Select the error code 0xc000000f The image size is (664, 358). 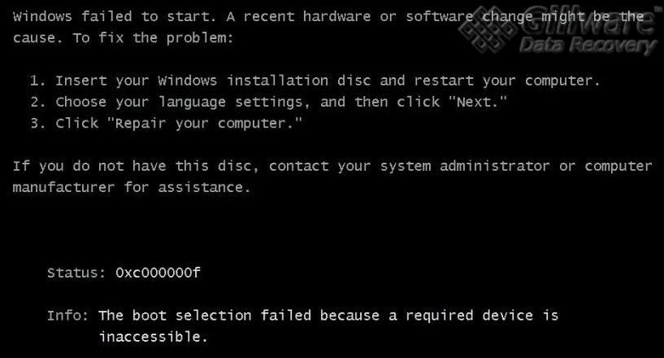(158, 273)
